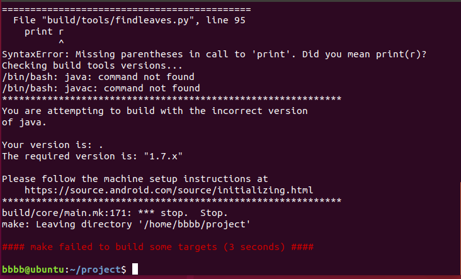Click the 'Checking build tools versions...' line
This screenshot has height=279, width=461.
click(92, 65)
